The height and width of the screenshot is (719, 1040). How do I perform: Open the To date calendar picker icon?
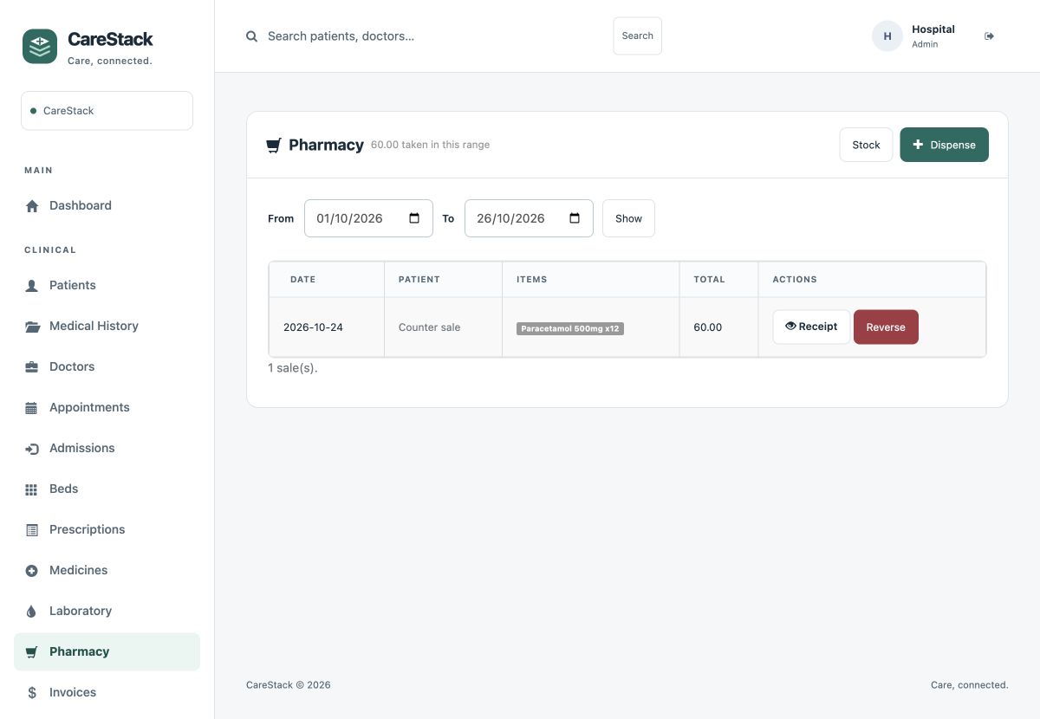click(575, 218)
